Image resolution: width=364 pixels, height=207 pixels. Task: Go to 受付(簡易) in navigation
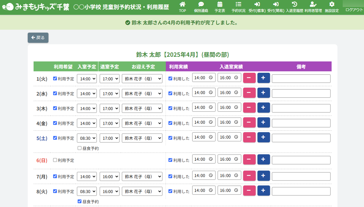click(276, 7)
